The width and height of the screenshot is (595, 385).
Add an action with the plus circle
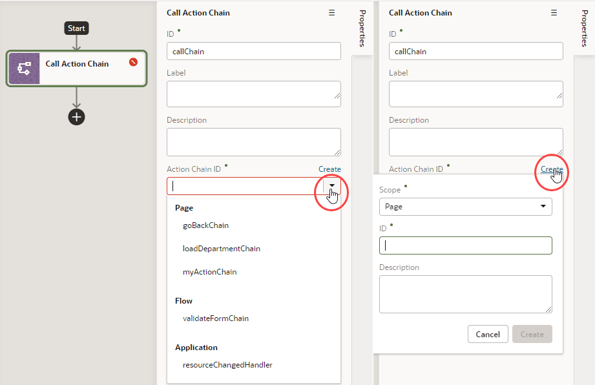[x=77, y=117]
